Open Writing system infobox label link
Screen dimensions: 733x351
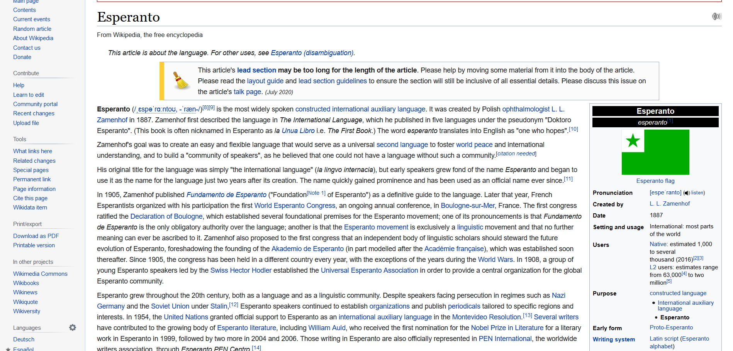[x=614, y=339]
